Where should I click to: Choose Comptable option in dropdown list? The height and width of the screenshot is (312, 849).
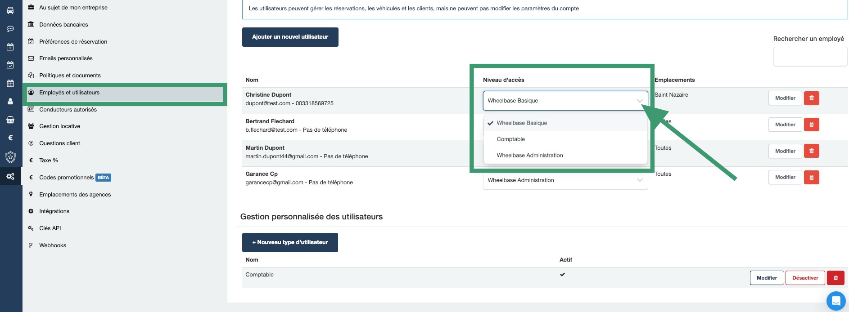[x=565, y=139]
